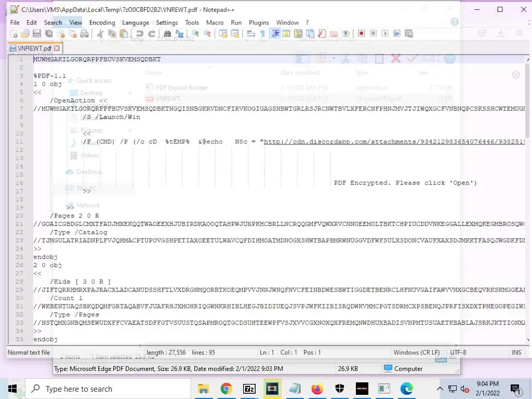Open Find with the binoculars icon
This screenshot has height=399, width=532.
pos(167,34)
